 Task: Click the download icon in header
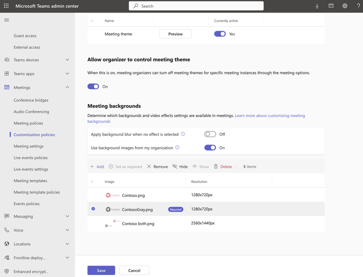(x=317, y=6)
